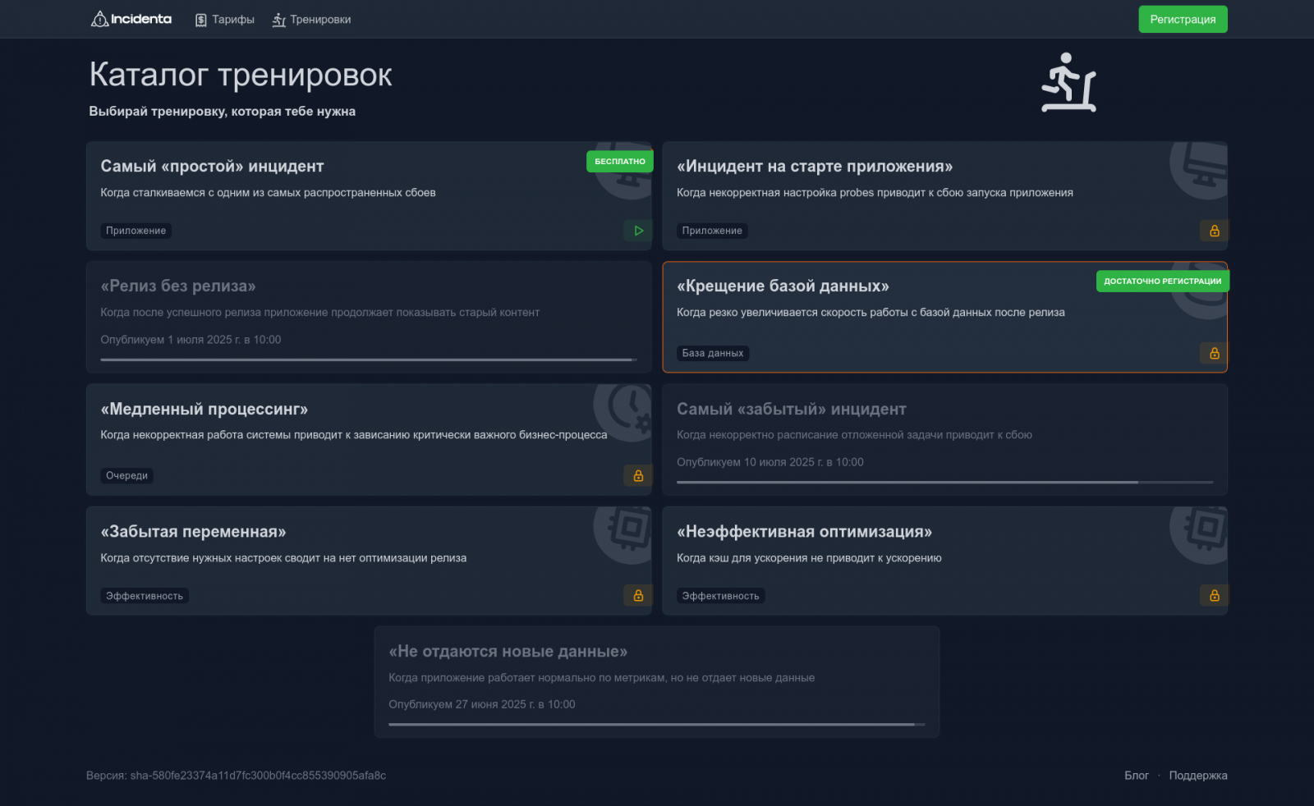Click lock icon on «Крещение базой данных»
Viewport: 1314px width, 806px height.
(1214, 353)
